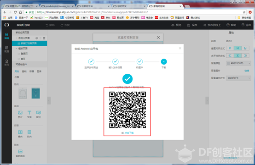The height and width of the screenshot is (165, 255).
Task: Click 保存 save in top bar
Action: (x=192, y=25)
